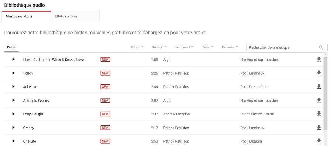The width and height of the screenshot is (332, 146).
Task: Play I Love Destruction When It Serves Love
Action: pos(14,60)
